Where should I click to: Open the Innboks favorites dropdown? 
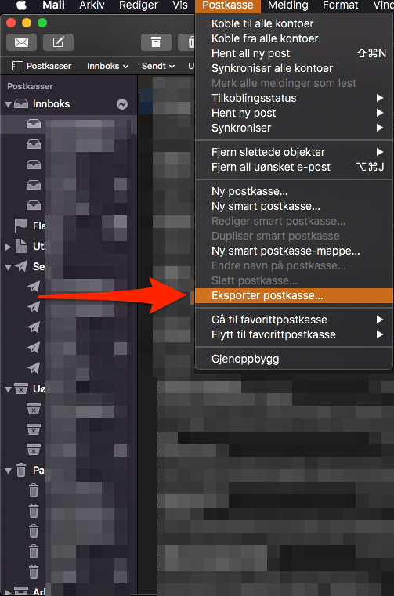[107, 66]
